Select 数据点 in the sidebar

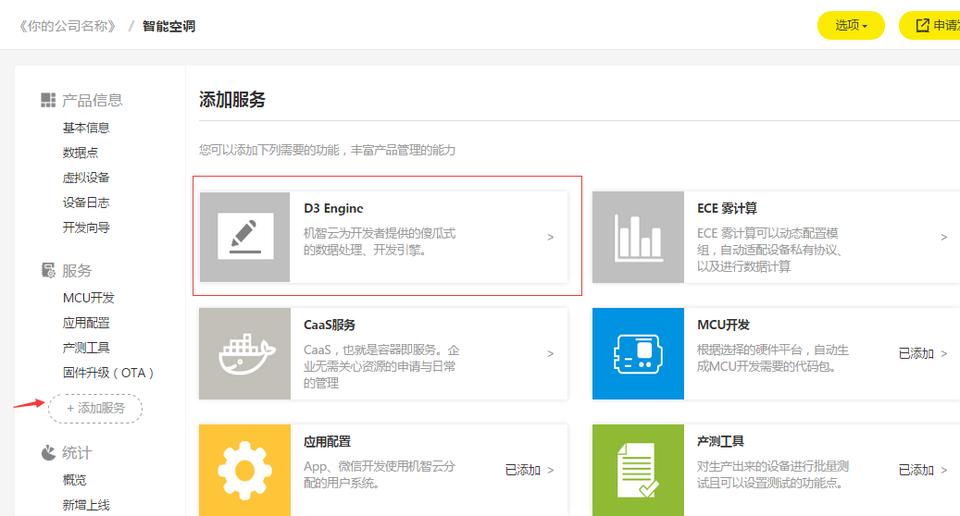click(x=81, y=153)
